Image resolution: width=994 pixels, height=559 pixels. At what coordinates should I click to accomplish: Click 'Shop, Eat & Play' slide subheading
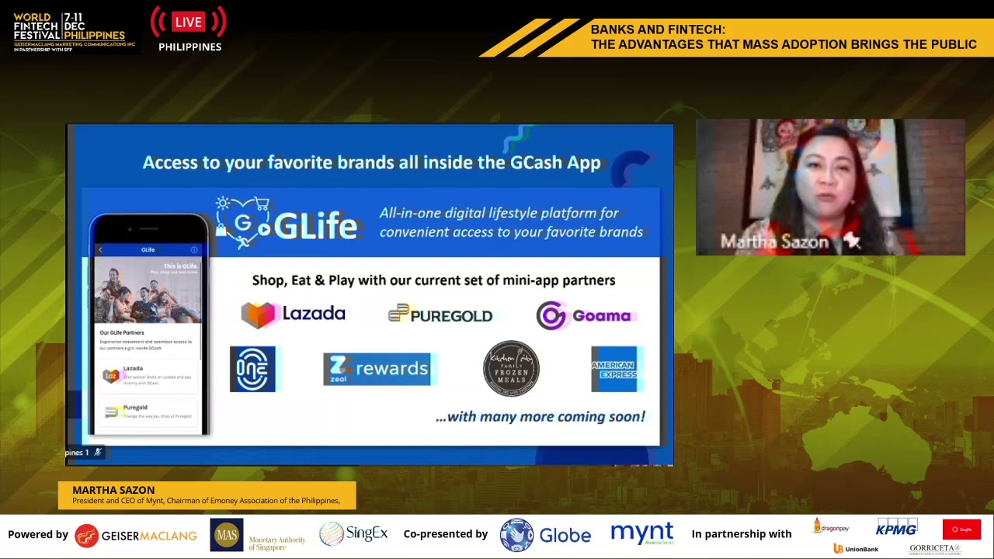pos(433,280)
